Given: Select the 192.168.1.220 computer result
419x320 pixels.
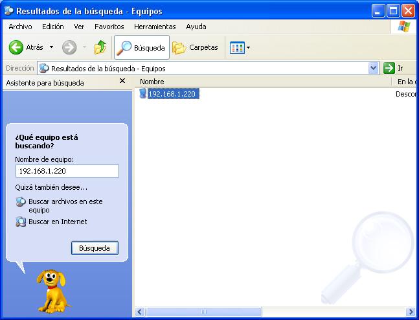Looking at the screenshot, I should coord(172,94).
